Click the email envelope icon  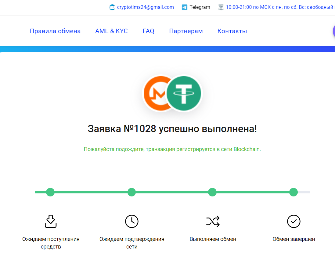pyautogui.click(x=112, y=7)
